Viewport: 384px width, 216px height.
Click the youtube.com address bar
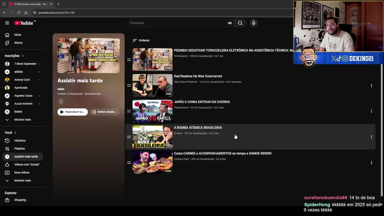pos(162,13)
